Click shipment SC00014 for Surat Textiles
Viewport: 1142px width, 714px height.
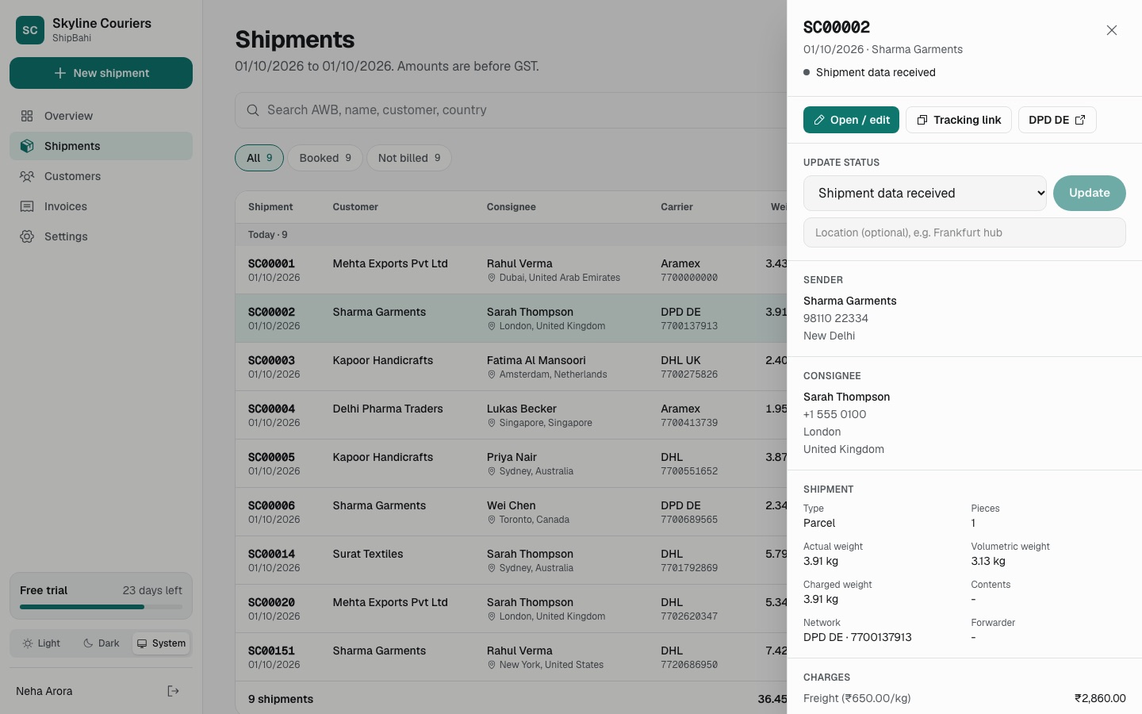511,560
